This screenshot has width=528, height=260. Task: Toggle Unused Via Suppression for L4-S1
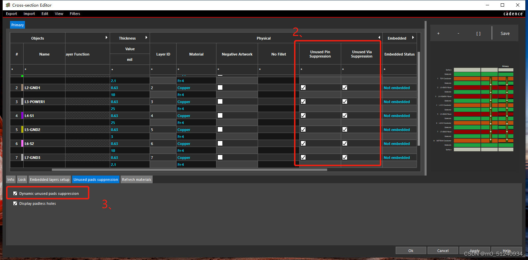[345, 115]
